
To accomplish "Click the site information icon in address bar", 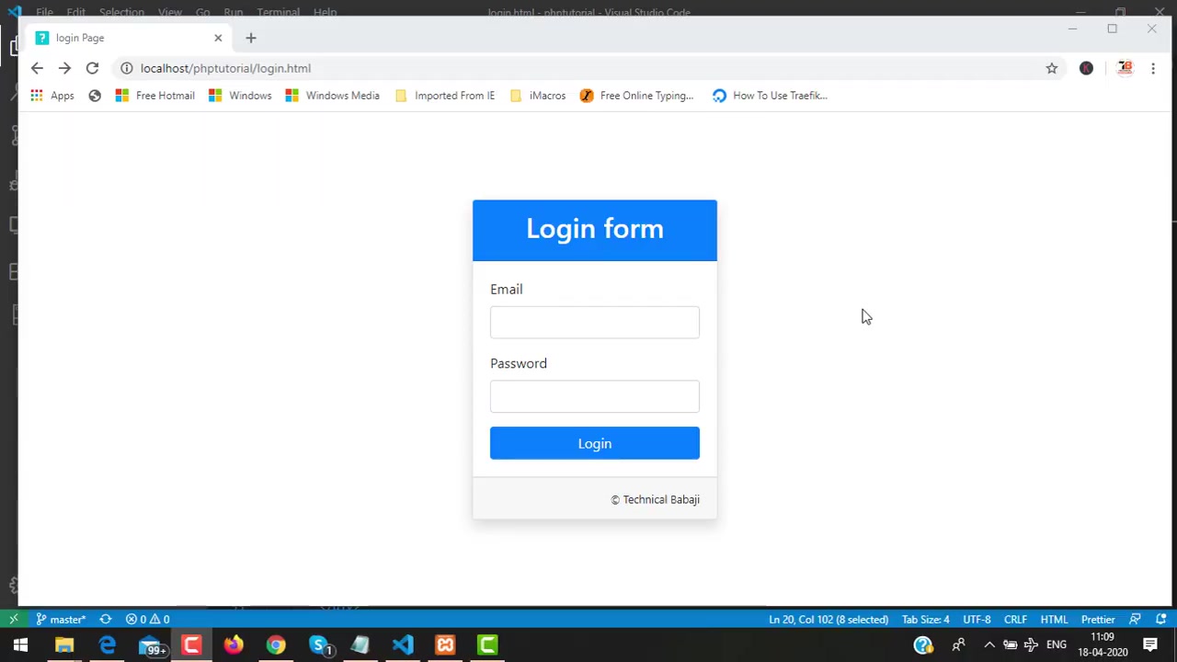I will point(127,68).
